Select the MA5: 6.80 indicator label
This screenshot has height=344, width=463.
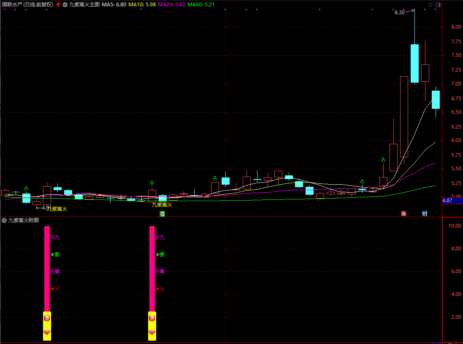point(114,4)
